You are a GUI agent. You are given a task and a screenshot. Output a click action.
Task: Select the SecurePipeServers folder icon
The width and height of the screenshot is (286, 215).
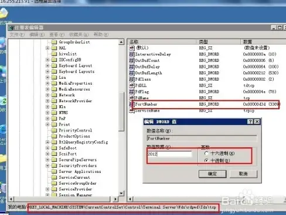pos(54,159)
